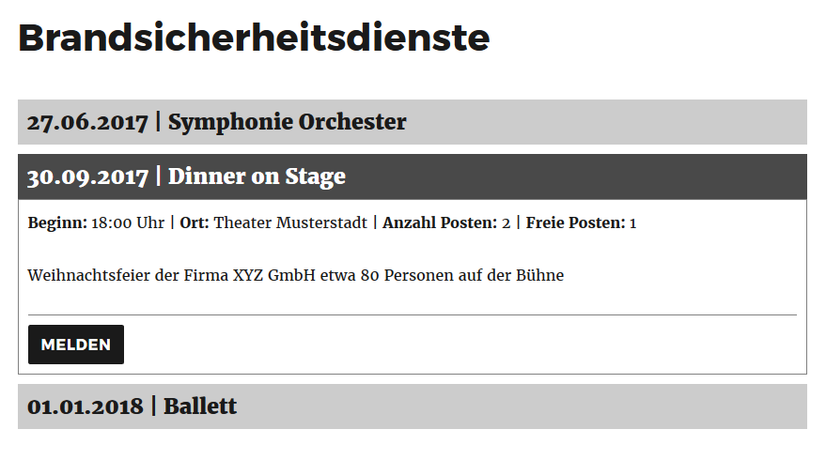Click the Anzahl Posten label

point(439,223)
